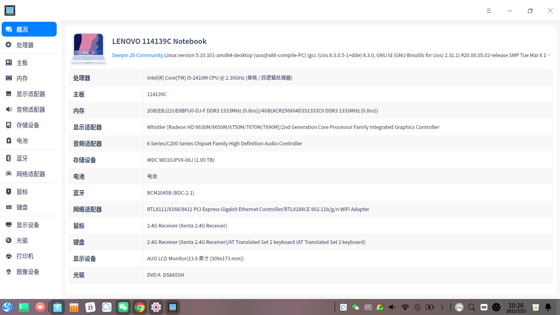This screenshot has width=560, height=315.
Task: Select 光驱 optical drive in sidebar
Action: point(29,240)
